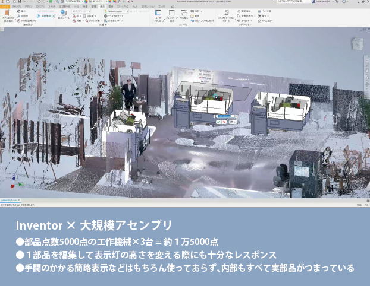Choose Orthographic projection button

pos(89,16)
